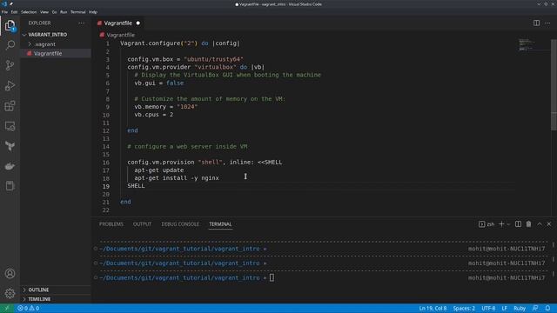
Task: Open the Search view icon
Action: click(10, 45)
